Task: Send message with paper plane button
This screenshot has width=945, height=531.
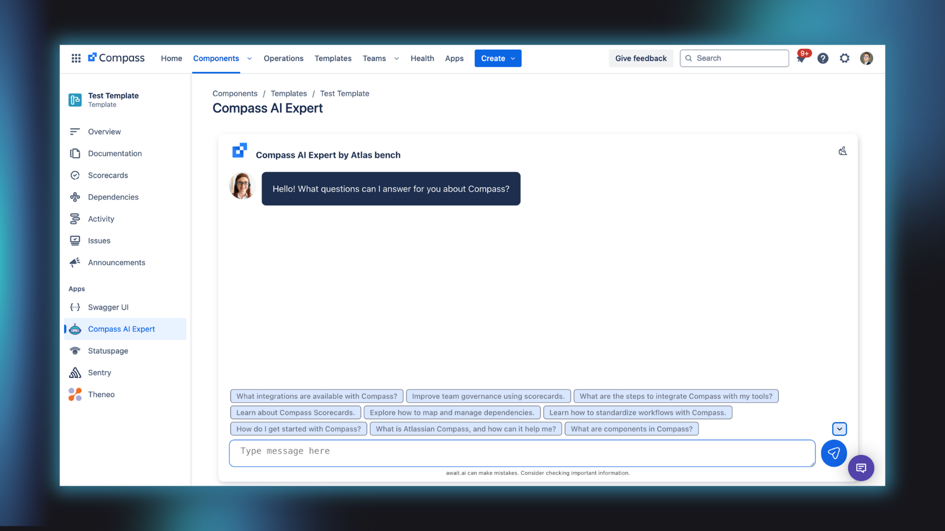Action: pos(833,453)
